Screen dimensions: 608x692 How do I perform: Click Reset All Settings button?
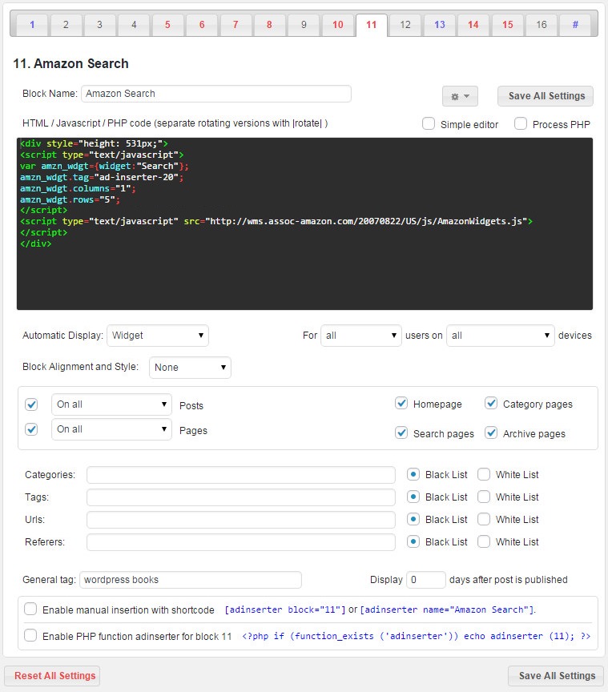(x=53, y=676)
